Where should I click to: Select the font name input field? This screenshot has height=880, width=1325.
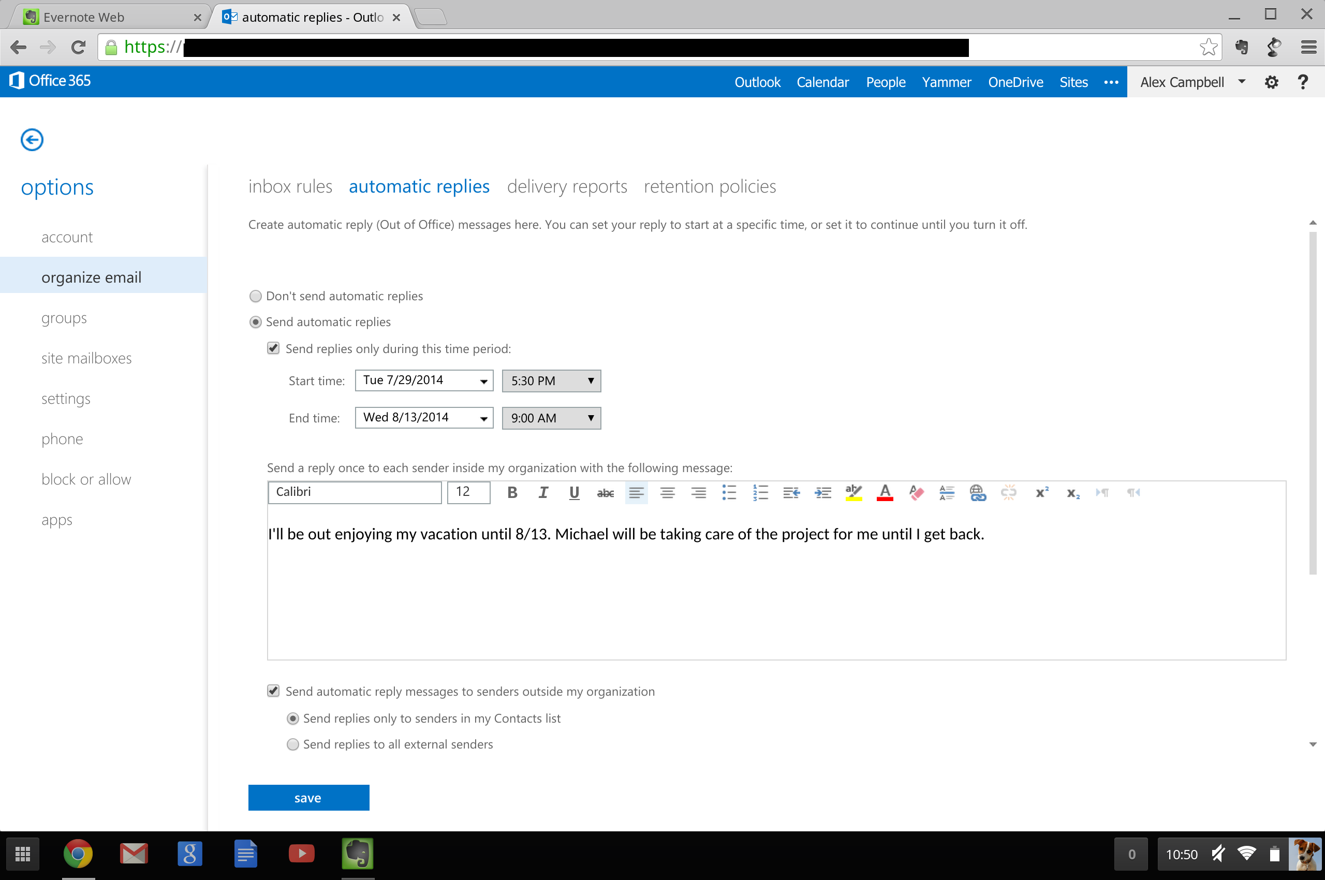pos(355,492)
